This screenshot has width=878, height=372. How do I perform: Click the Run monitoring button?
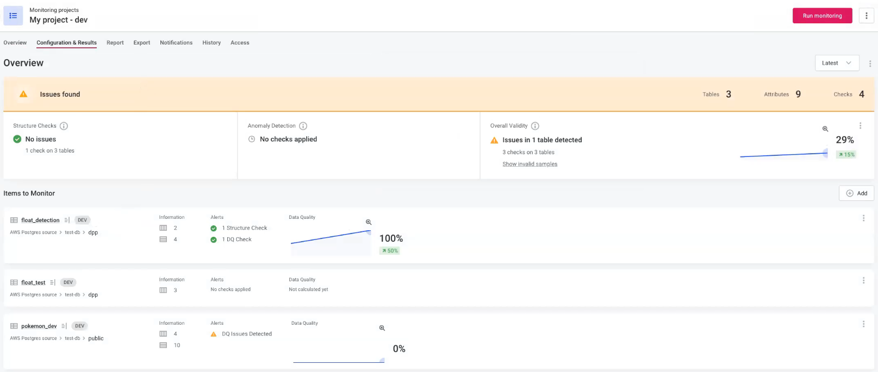(x=822, y=16)
